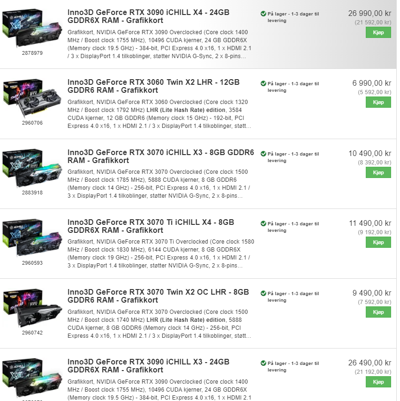Click the RTX 3070 Twin X2 OC image
This screenshot has height=401, width=400.
point(32,308)
